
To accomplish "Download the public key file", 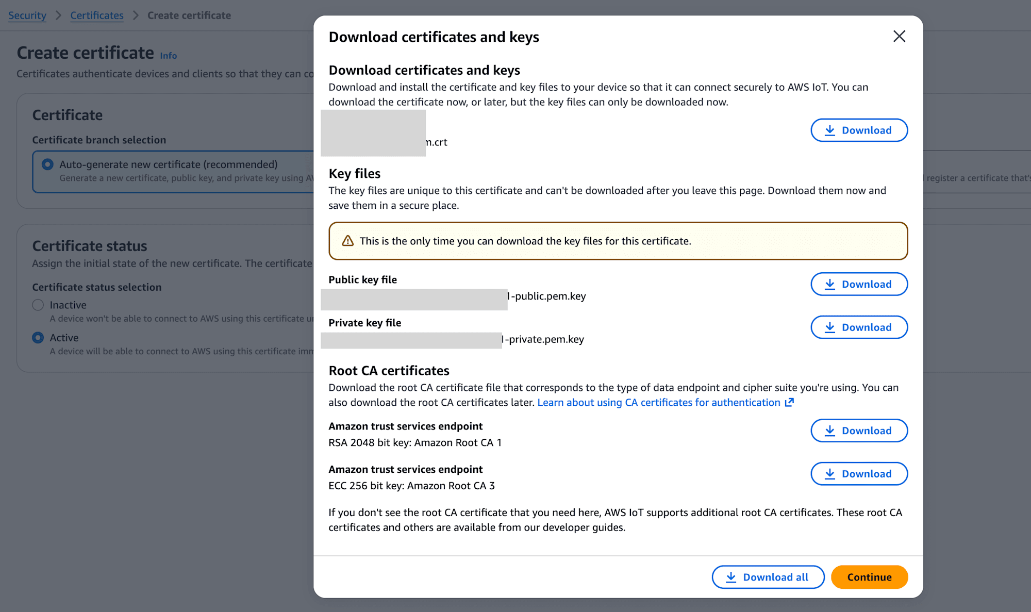I will 859,284.
